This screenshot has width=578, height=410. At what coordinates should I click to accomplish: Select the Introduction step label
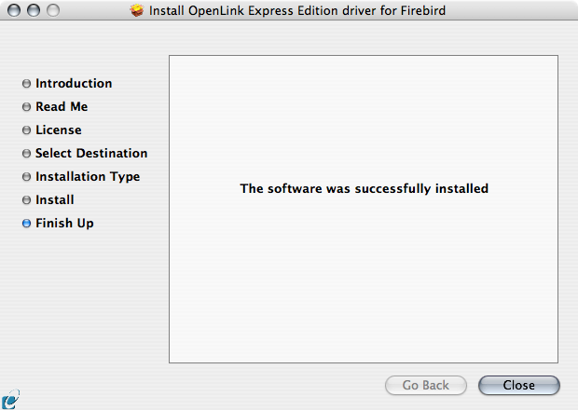tap(74, 84)
